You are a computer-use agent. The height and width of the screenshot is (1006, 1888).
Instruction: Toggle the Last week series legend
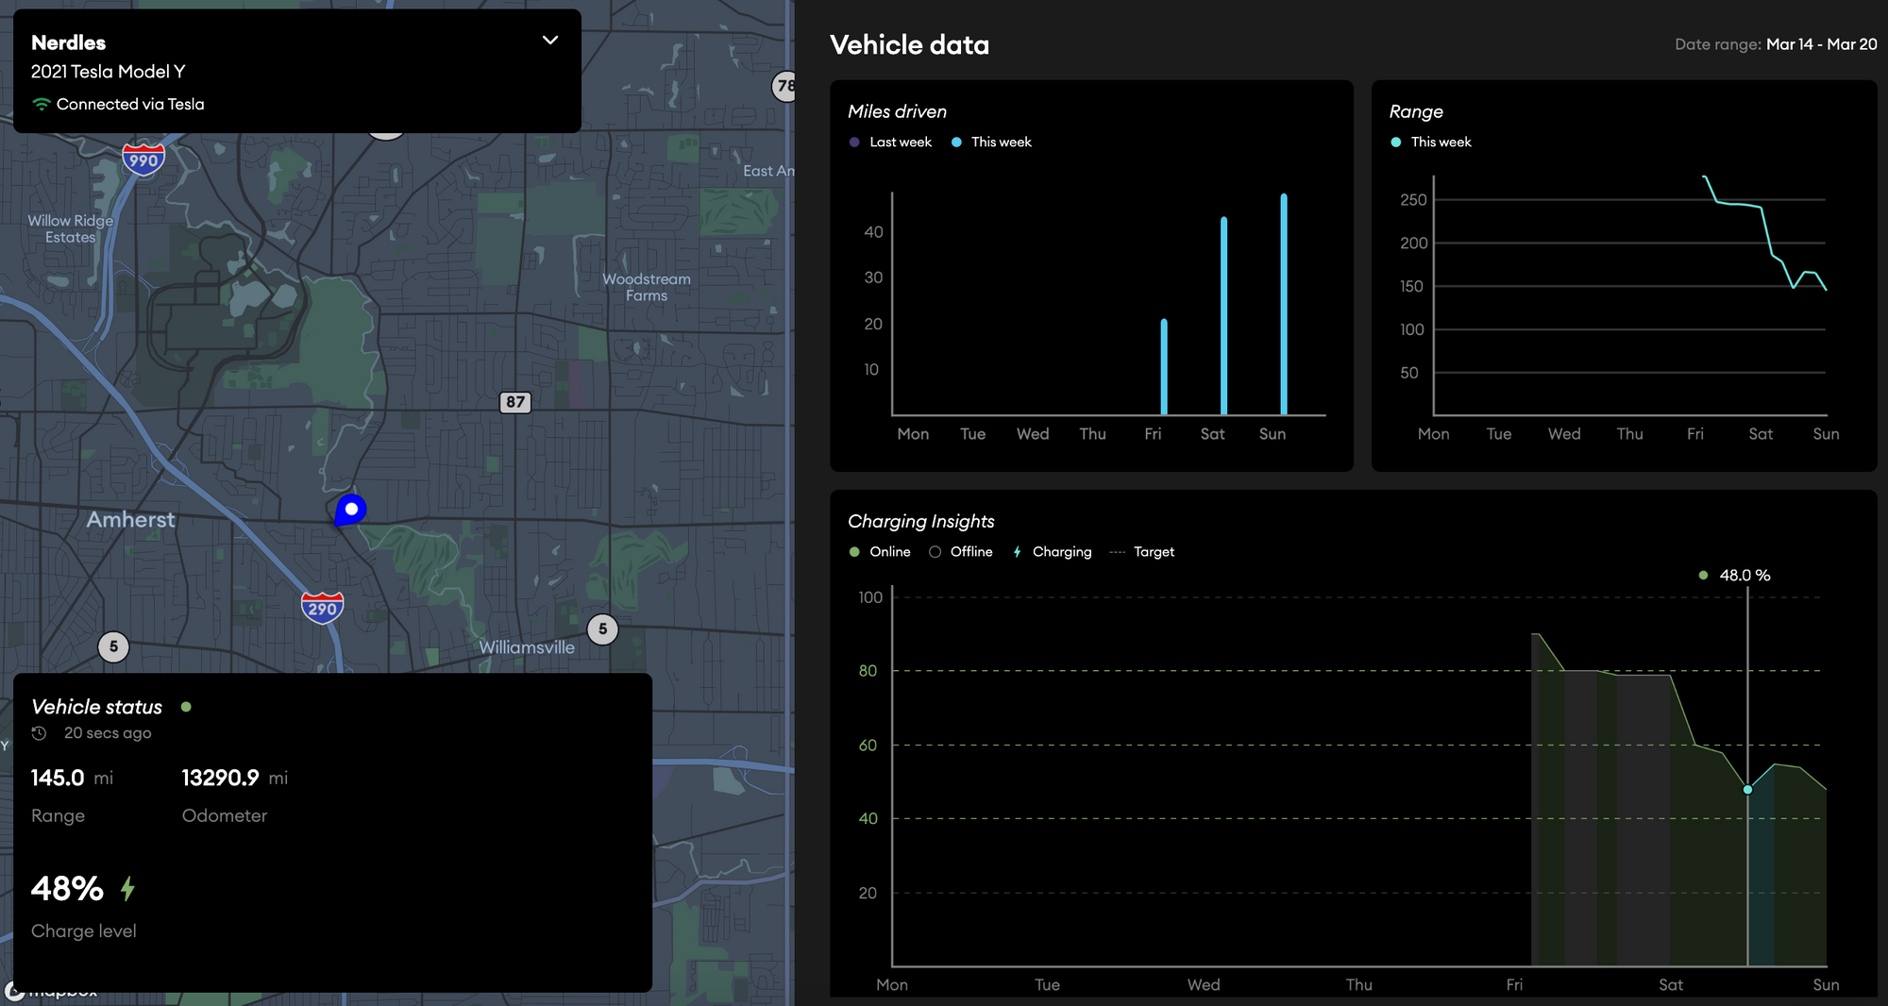[x=890, y=143]
